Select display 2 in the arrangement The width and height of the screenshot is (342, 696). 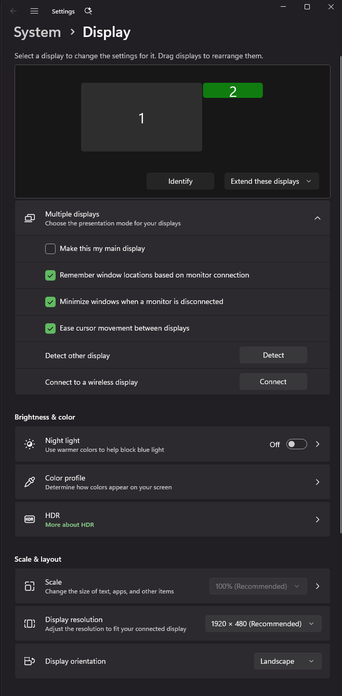(x=233, y=91)
